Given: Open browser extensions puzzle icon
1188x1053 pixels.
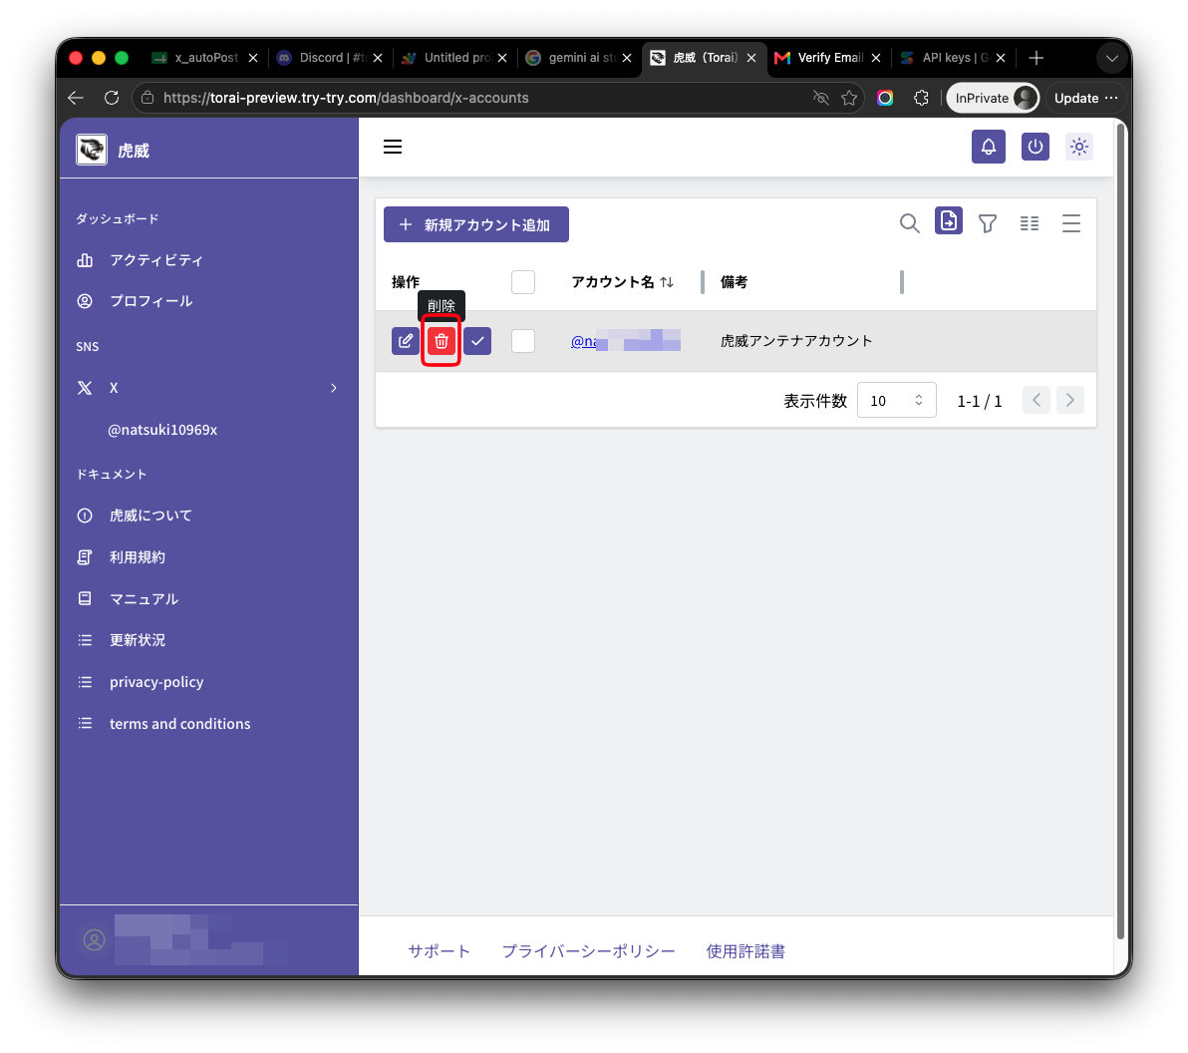Looking at the screenshot, I should tap(921, 98).
